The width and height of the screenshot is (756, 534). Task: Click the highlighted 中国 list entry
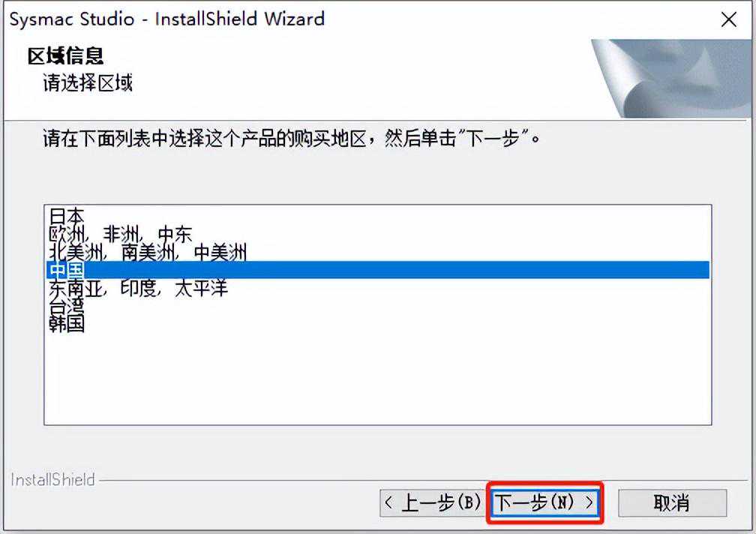point(377,270)
